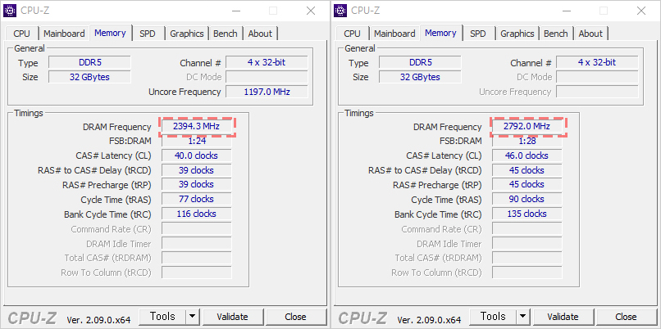Click the Tools button in left window

162,317
